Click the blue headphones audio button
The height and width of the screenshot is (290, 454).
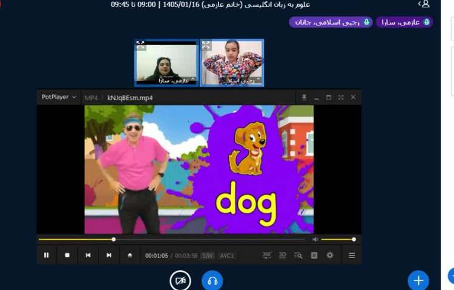(212, 280)
